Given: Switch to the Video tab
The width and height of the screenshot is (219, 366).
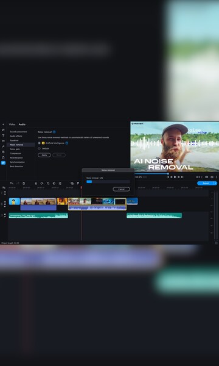Looking at the screenshot, I should 12,124.
